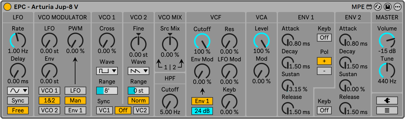Viewport: 405px width, 119px height.
Task: Select LFO Sync mode
Action: pos(18,101)
